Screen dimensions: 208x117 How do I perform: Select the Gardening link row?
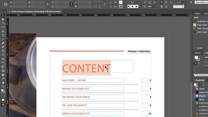coord(201,21)
